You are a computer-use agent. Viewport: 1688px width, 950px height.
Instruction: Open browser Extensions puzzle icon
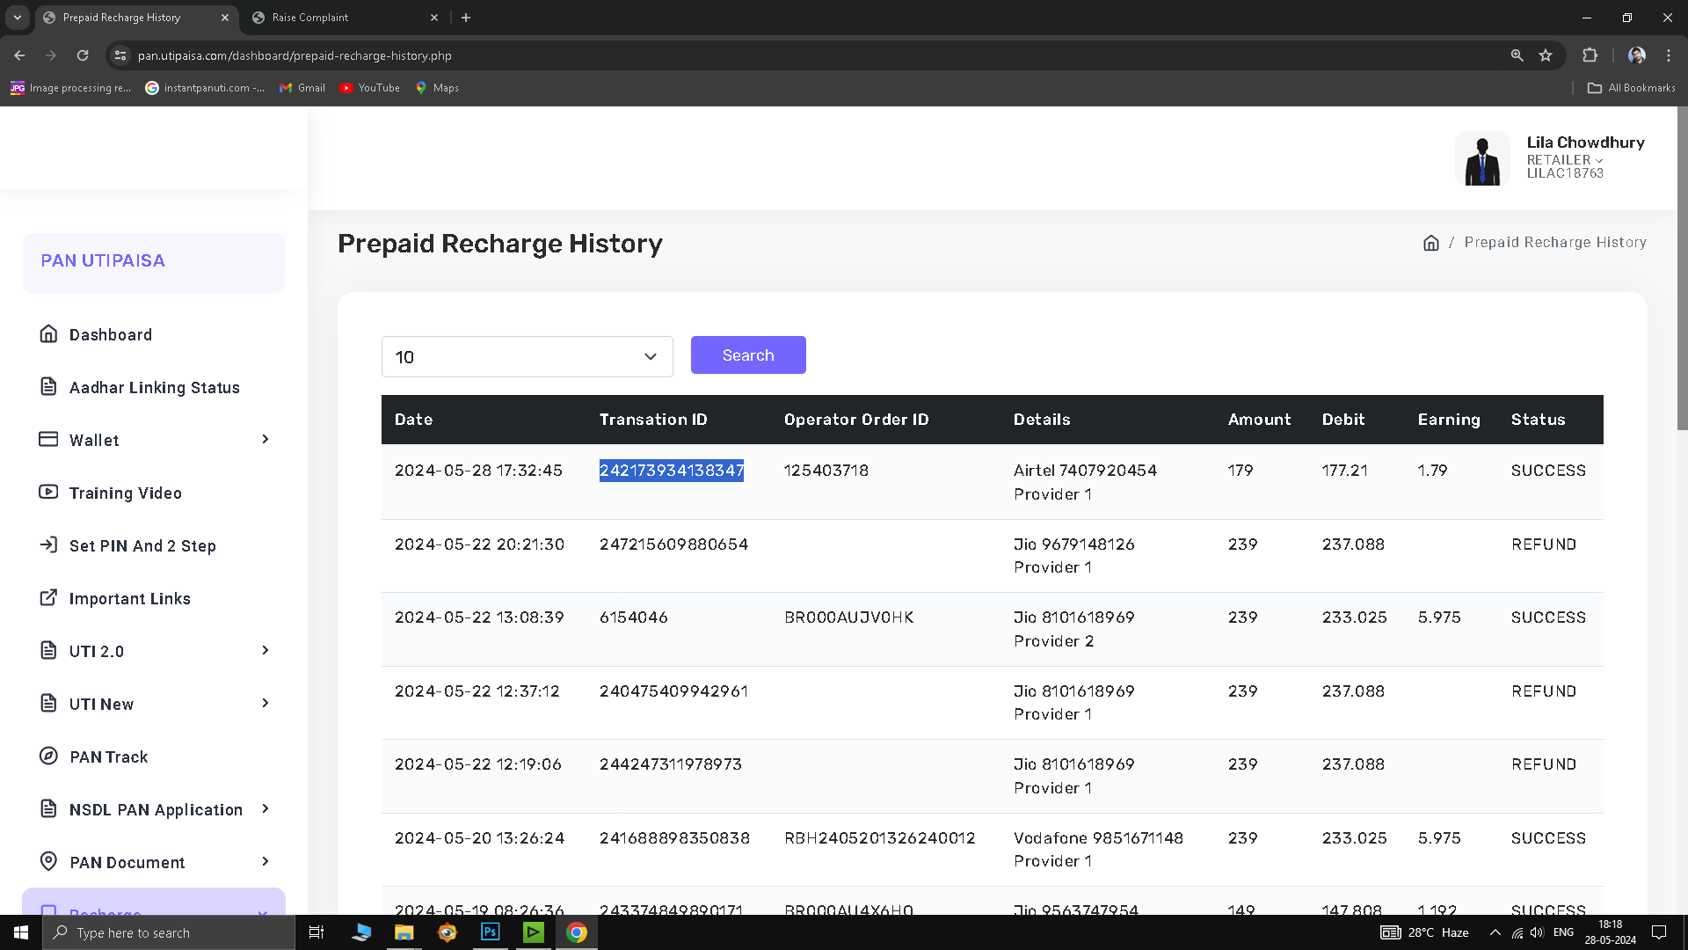pyautogui.click(x=1590, y=55)
